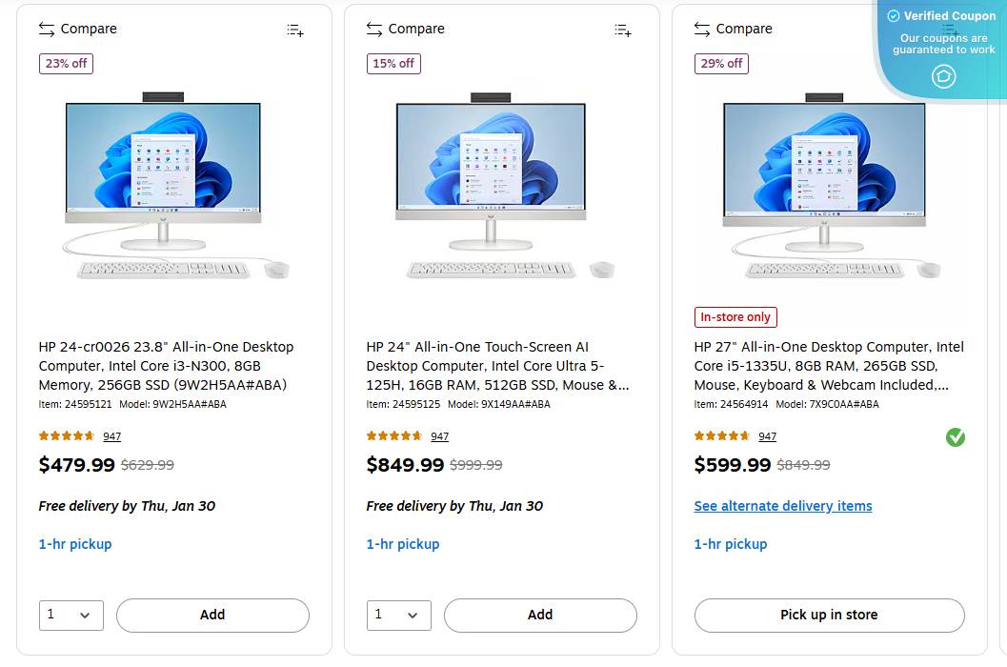Click the add-to-list icon on the first product card
This screenshot has height=667, width=1007.
click(295, 30)
